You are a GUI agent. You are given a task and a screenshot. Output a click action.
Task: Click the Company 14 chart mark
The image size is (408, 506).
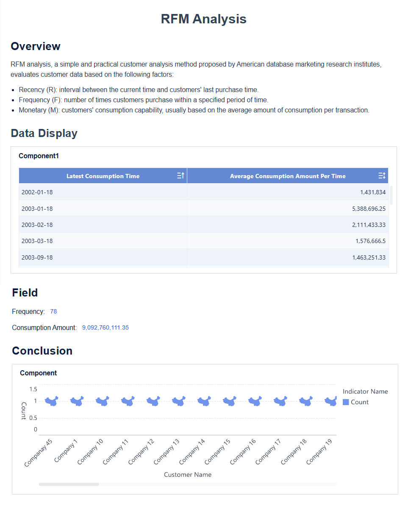click(x=204, y=400)
